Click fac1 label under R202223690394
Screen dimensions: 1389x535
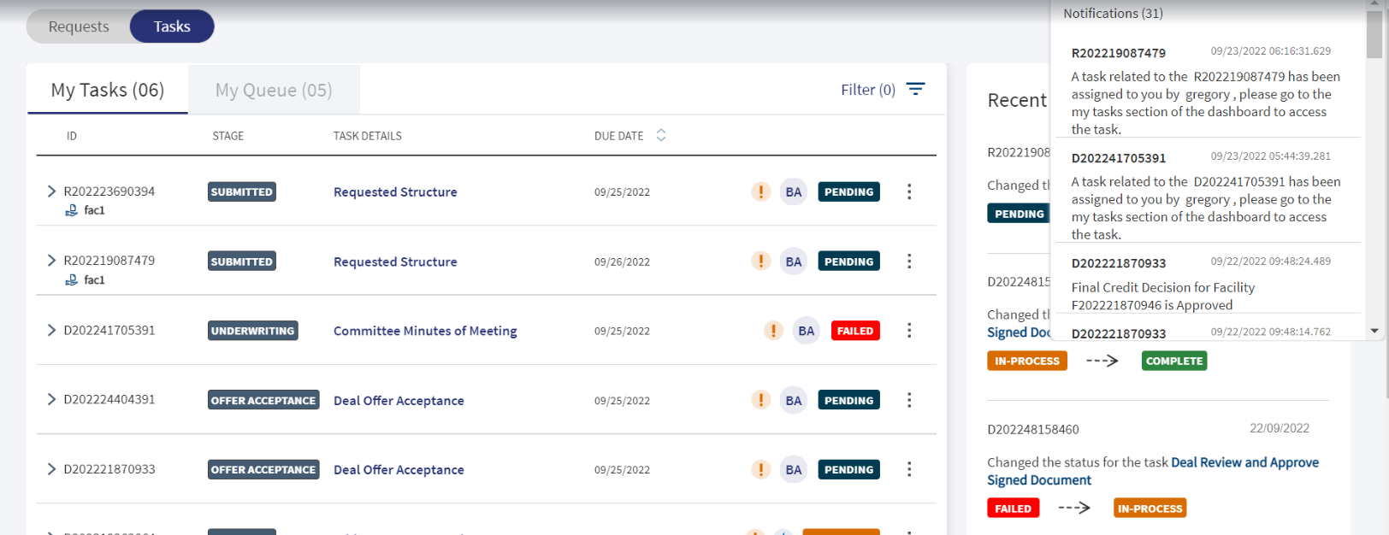click(x=94, y=210)
